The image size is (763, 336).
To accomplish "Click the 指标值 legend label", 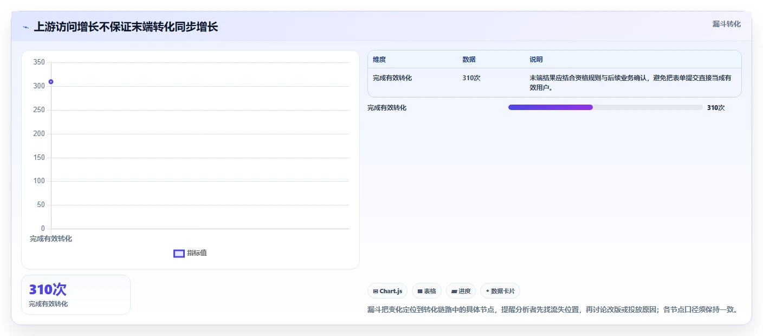I will (197, 253).
